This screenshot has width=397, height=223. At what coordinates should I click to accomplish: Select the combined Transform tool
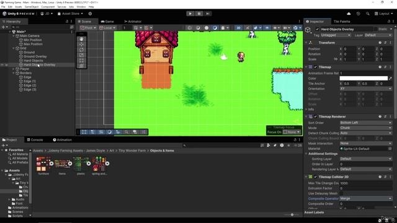(x=81, y=66)
